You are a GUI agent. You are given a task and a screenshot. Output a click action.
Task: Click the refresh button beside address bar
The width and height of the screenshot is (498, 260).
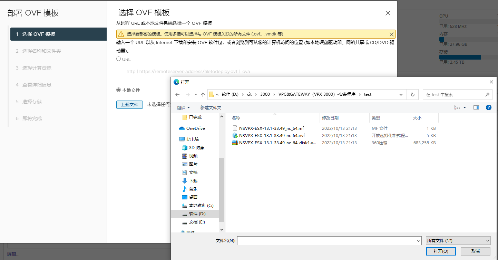[412, 94]
